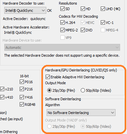This screenshot has height=134, width=127.
Task: Click the disabled MPEG-4 codec checkbox
Action: pyautogui.click(x=103, y=30)
